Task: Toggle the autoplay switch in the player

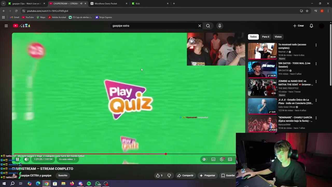Action: coord(204,159)
